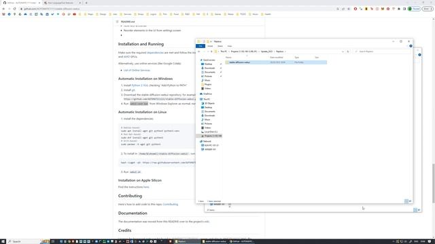This screenshot has width=435, height=244.
Task: Open Downloads under This PC
Action: click(x=209, y=116)
